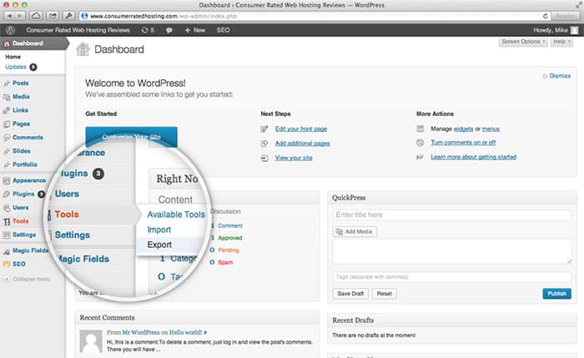Select Import in the Tools submenu
This screenshot has width=584, height=358.
pyautogui.click(x=159, y=229)
